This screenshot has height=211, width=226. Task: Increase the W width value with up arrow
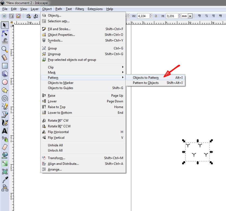[x=151, y=15]
